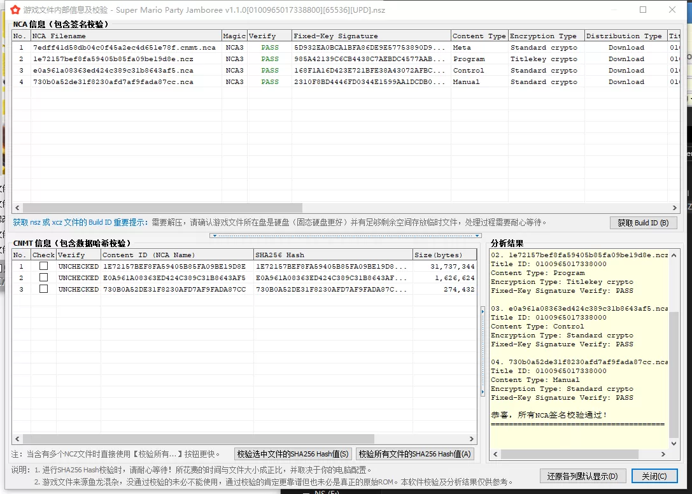Image resolution: width=692 pixels, height=494 pixels.
Task: Click 校验所有文件的SHA256 Hash值(A) button
Action: [415, 454]
